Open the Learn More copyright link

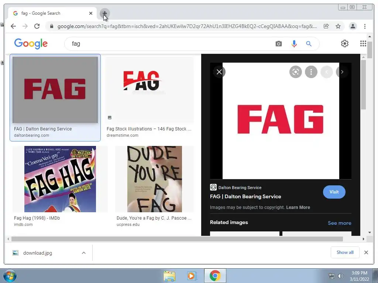298,207
